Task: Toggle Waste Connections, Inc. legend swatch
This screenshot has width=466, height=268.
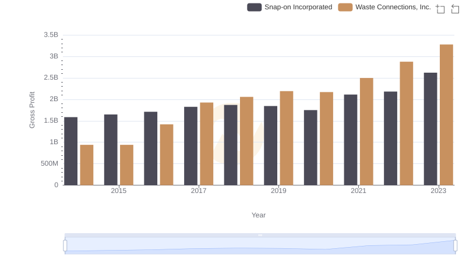Action: point(345,7)
